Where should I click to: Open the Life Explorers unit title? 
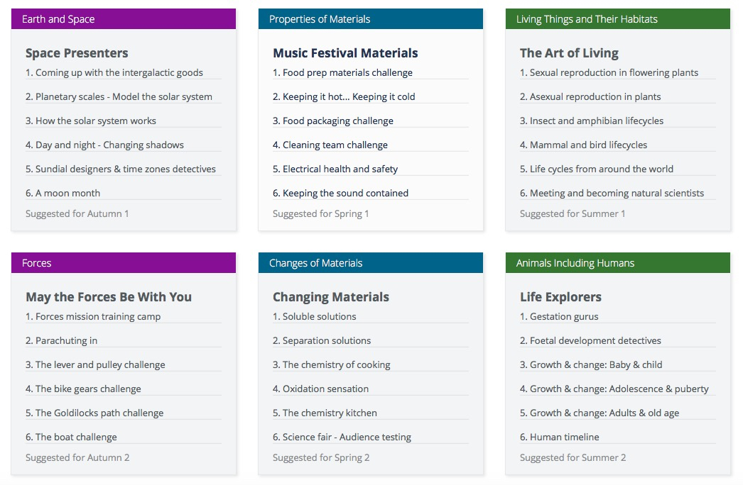(x=560, y=297)
